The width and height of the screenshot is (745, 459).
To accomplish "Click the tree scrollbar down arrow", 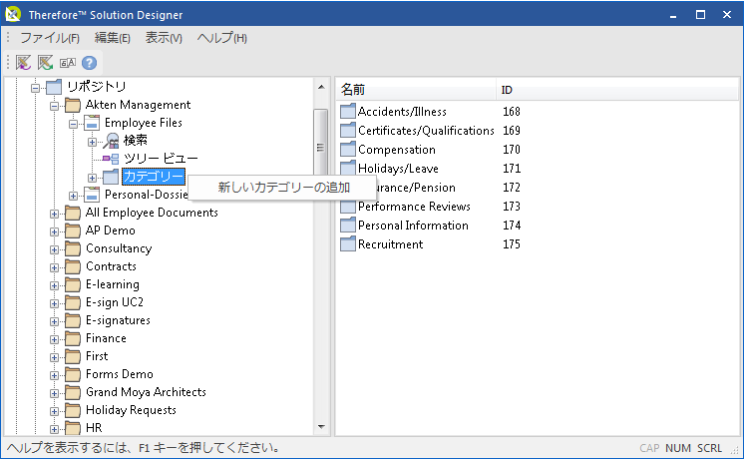I will pos(321,426).
